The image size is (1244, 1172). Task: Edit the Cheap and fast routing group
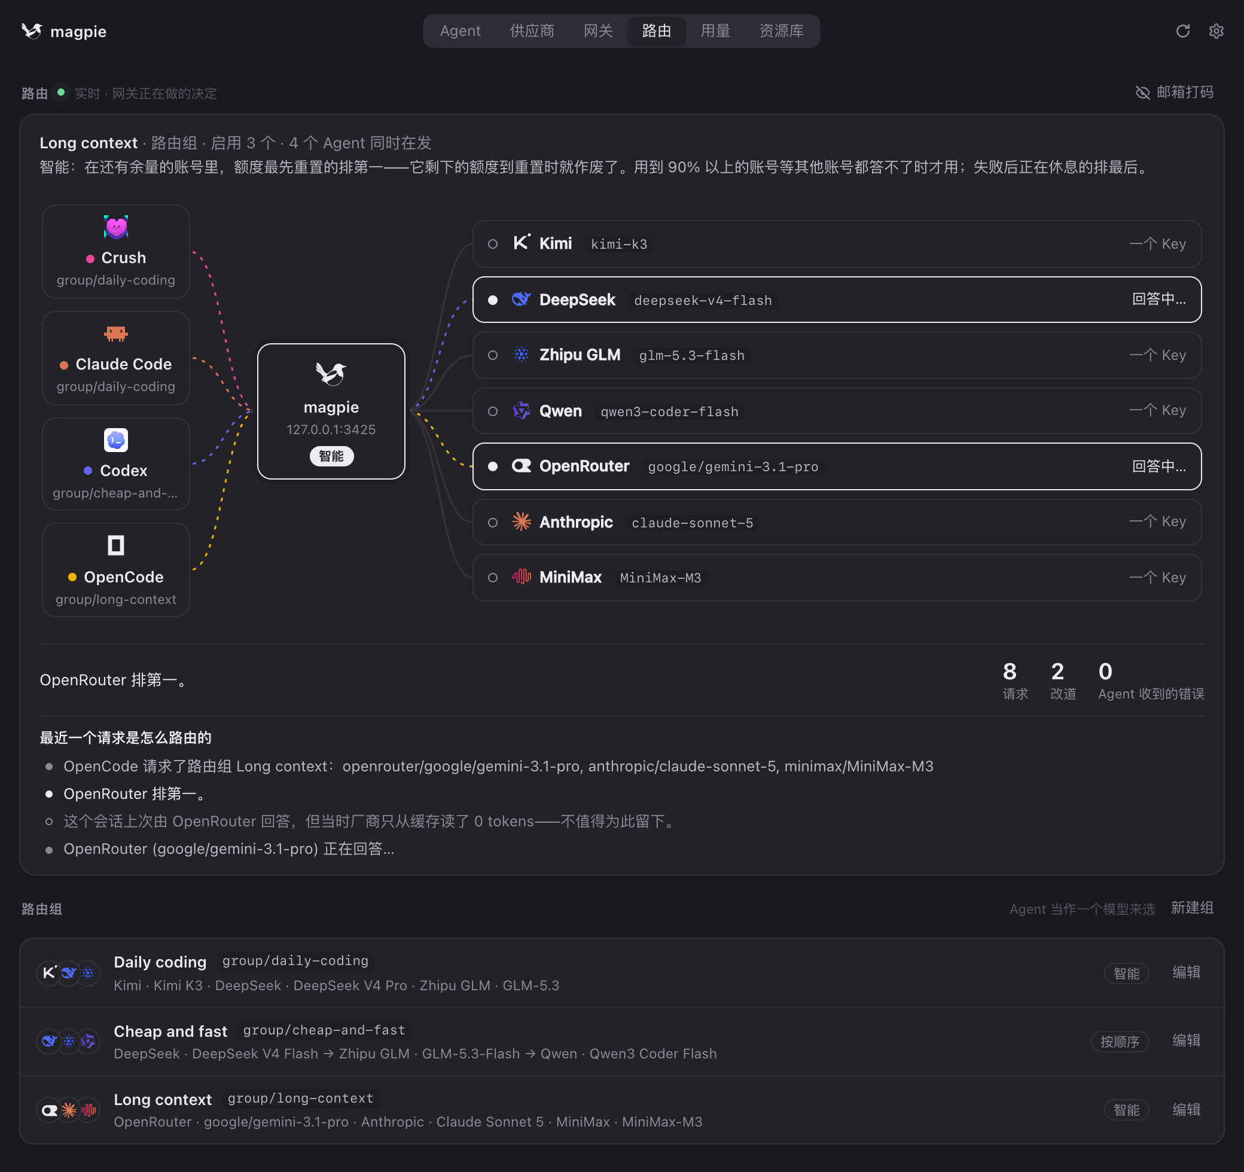1187,1040
